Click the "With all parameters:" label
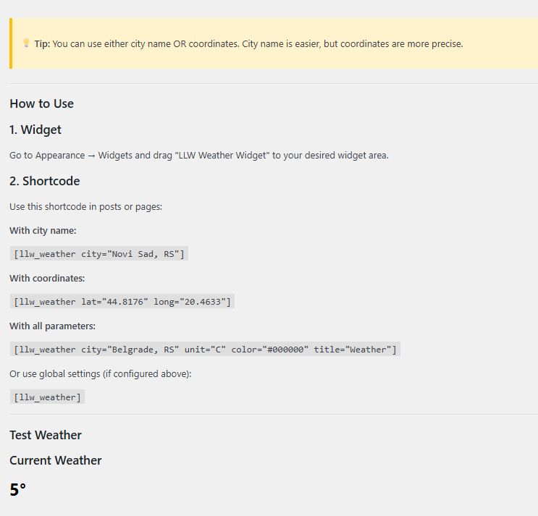Image resolution: width=538 pixels, height=516 pixels. [x=52, y=326]
